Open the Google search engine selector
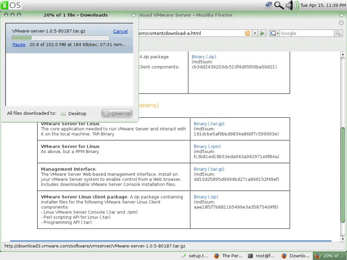The height and width of the screenshot is (260, 347). point(274,33)
